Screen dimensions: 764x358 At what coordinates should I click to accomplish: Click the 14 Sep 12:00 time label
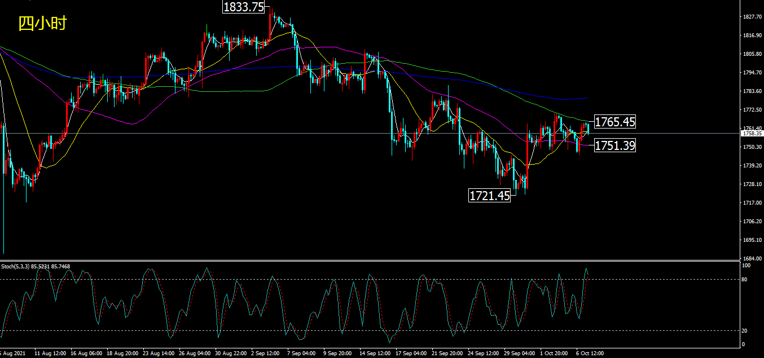point(375,353)
